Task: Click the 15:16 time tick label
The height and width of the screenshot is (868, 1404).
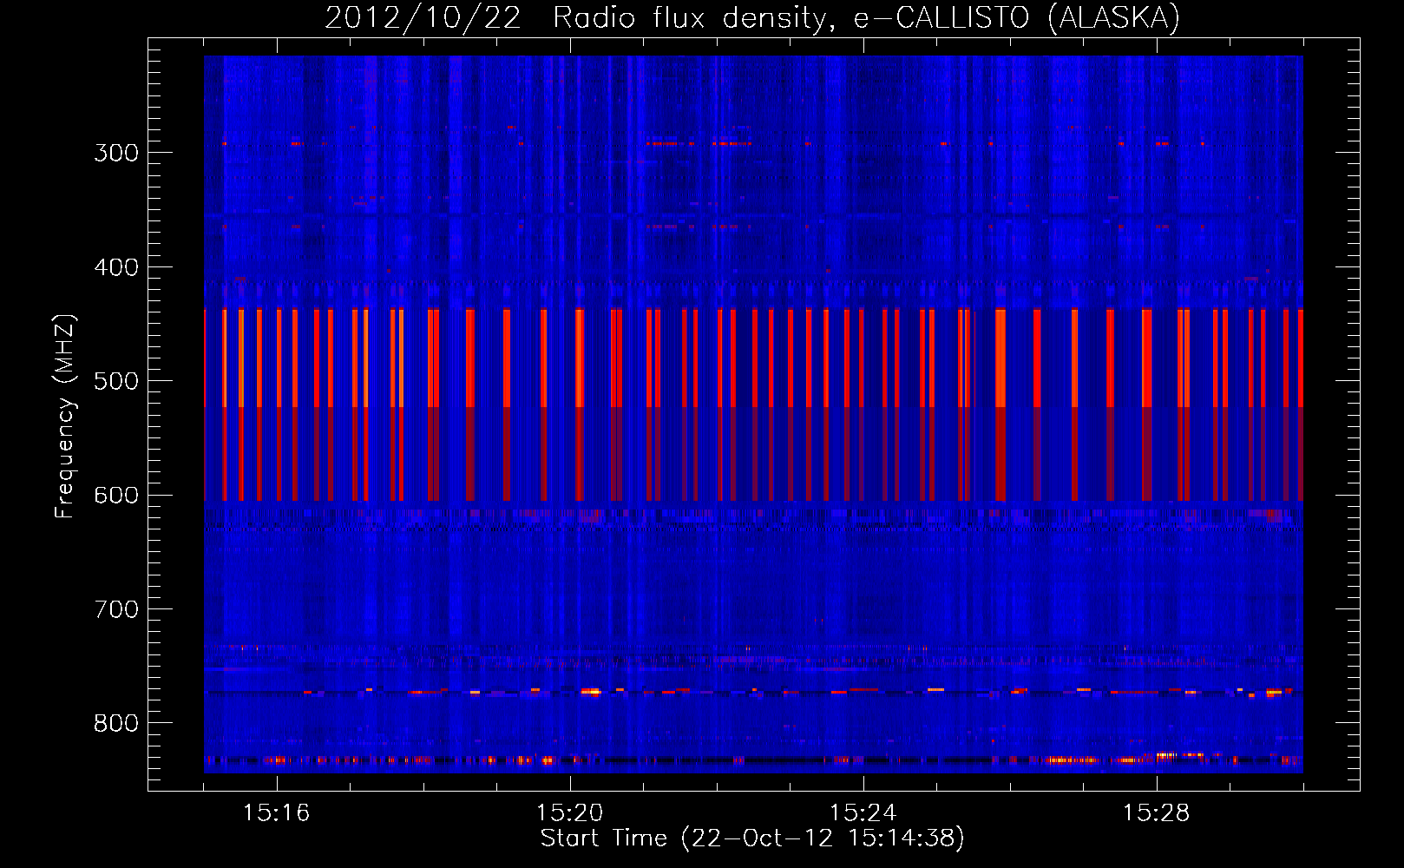Action: (276, 813)
